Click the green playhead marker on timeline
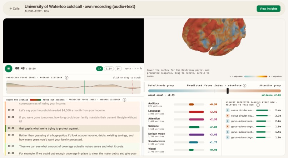Viewport: 288px width, 158px height. click(85, 87)
